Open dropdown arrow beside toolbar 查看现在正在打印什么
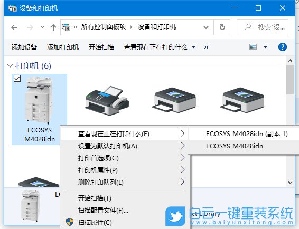Screen dimensions: 299x229 click(193, 47)
